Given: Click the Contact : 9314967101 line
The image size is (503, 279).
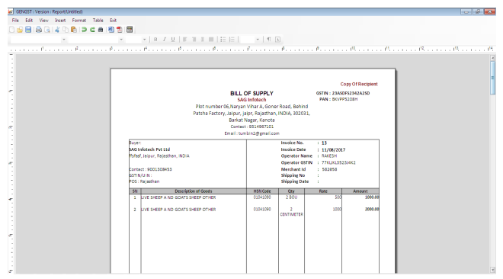Looking at the screenshot, I should point(251,127).
